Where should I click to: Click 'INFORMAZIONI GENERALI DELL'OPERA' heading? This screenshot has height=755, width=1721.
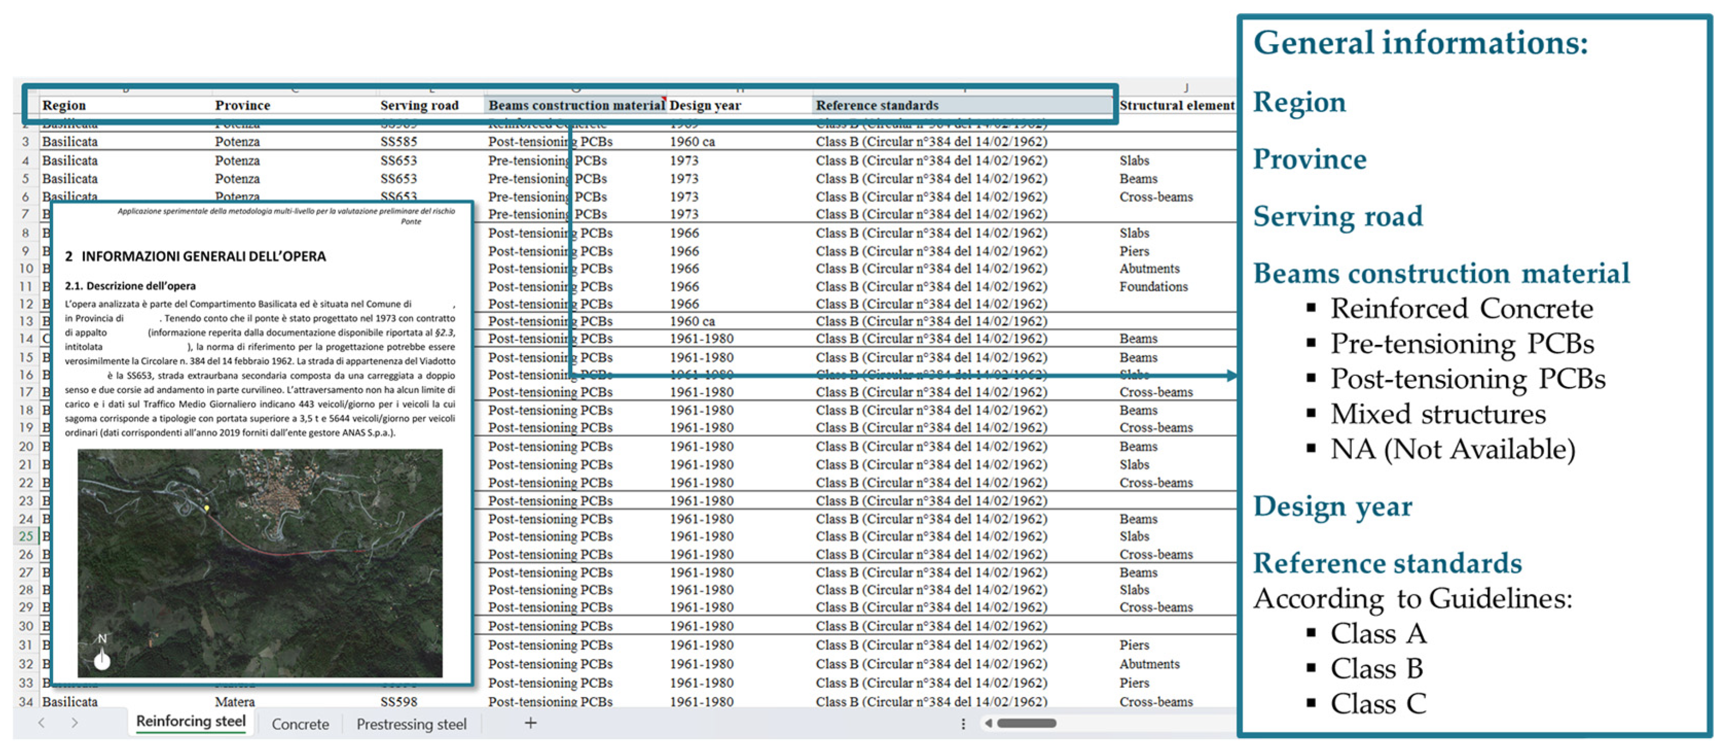203,256
